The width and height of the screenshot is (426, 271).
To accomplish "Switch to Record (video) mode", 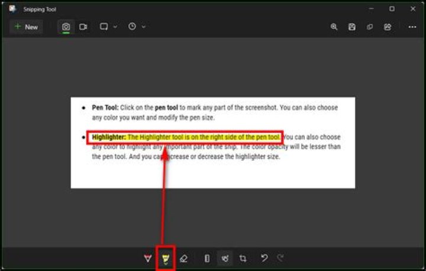I will (x=83, y=27).
